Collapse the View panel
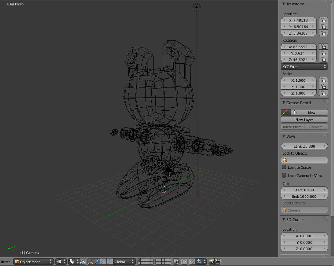The height and width of the screenshot is (266, 334). (x=284, y=136)
